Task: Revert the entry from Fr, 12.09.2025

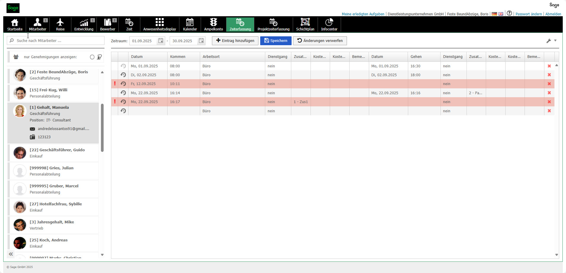Action: [123, 84]
